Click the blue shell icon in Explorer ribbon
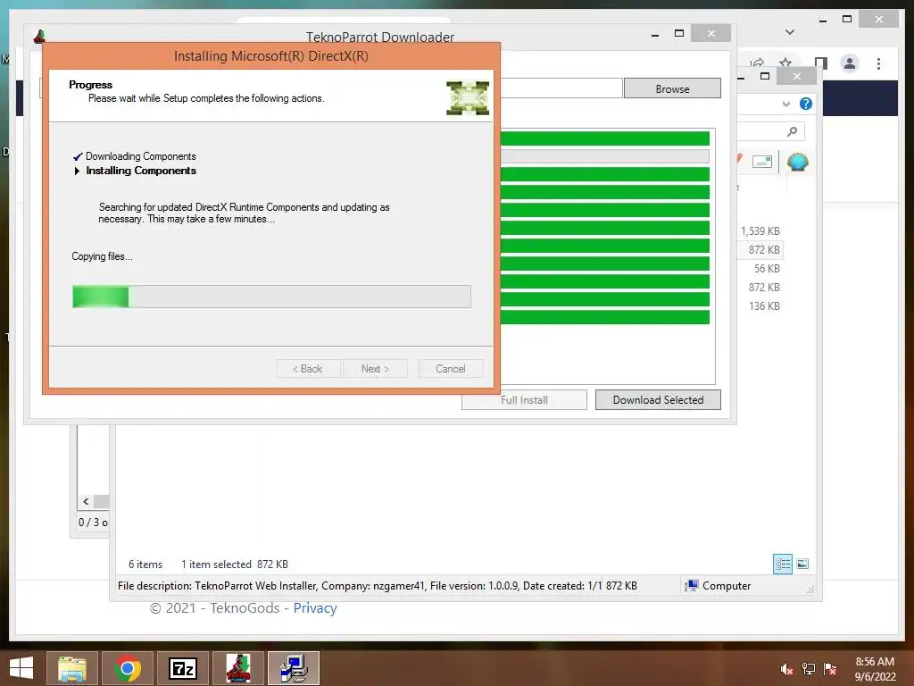The height and width of the screenshot is (686, 914). (x=797, y=162)
